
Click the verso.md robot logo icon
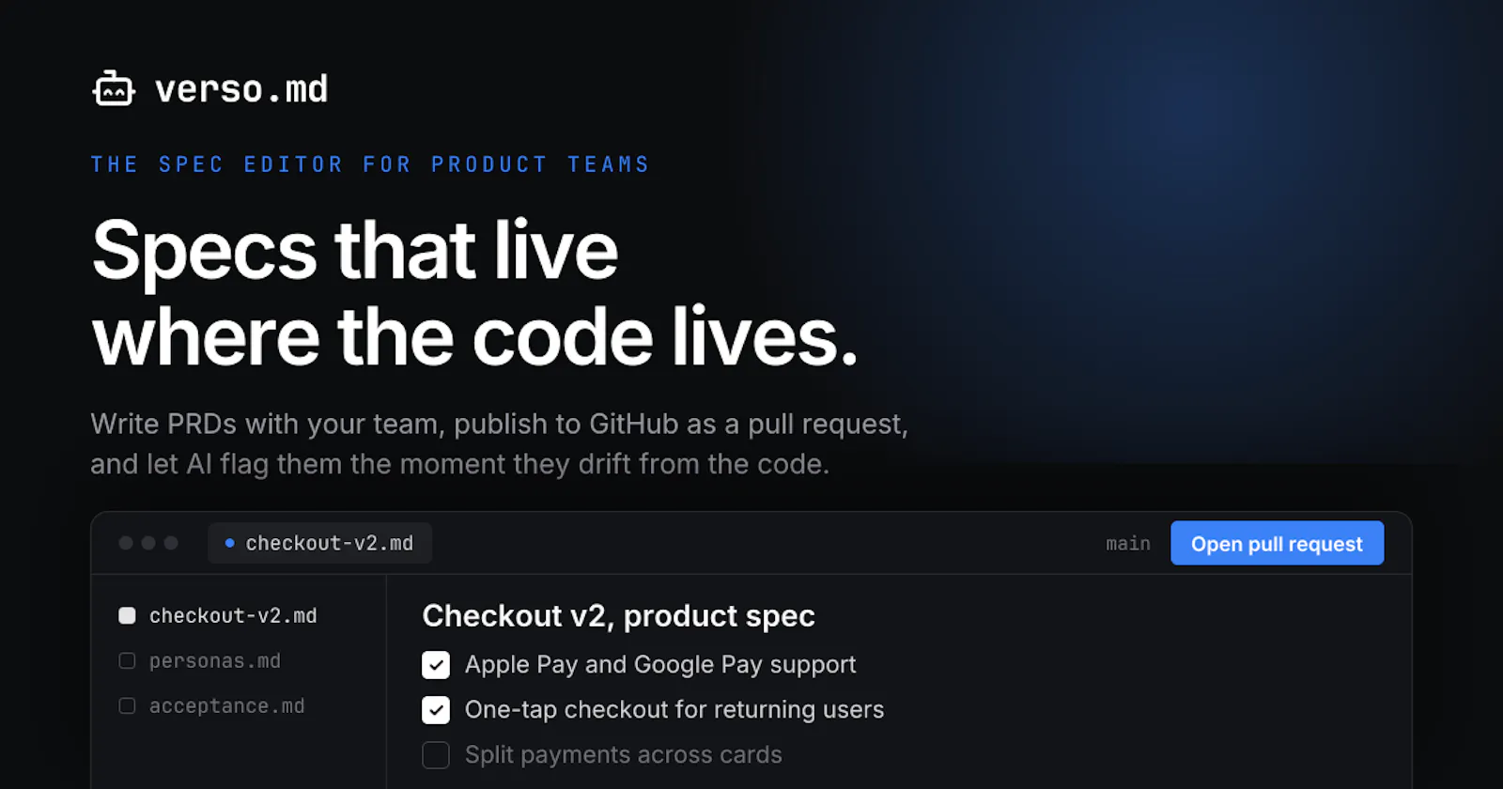click(x=114, y=89)
